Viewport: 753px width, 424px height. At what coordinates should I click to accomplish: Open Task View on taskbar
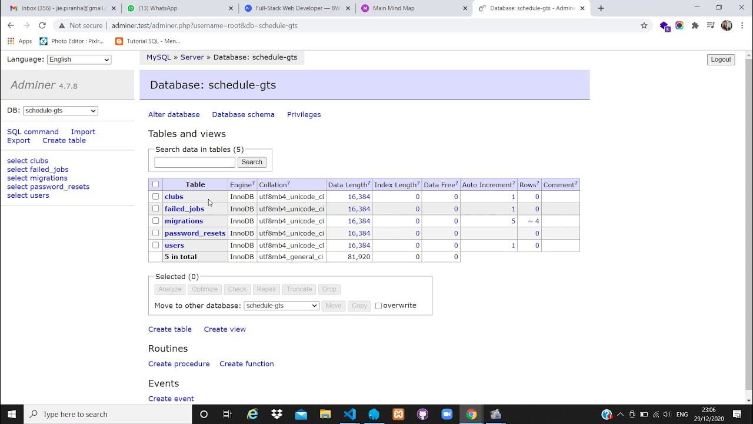228,414
